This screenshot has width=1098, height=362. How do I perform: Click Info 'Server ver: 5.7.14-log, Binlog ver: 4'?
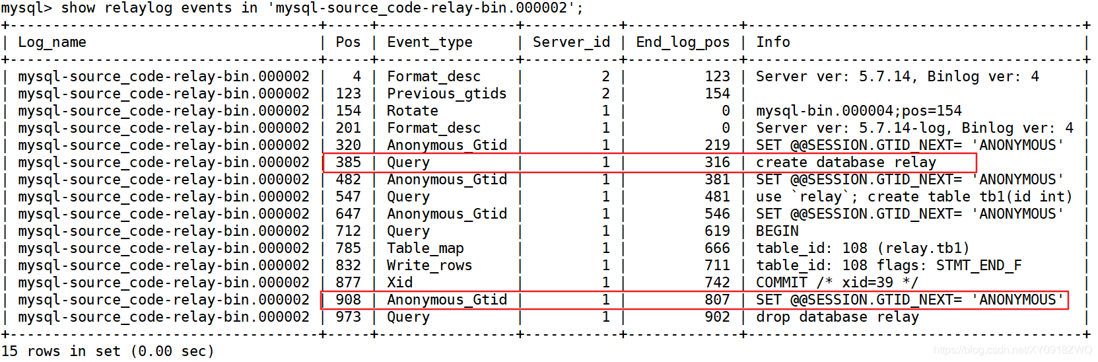click(x=914, y=128)
